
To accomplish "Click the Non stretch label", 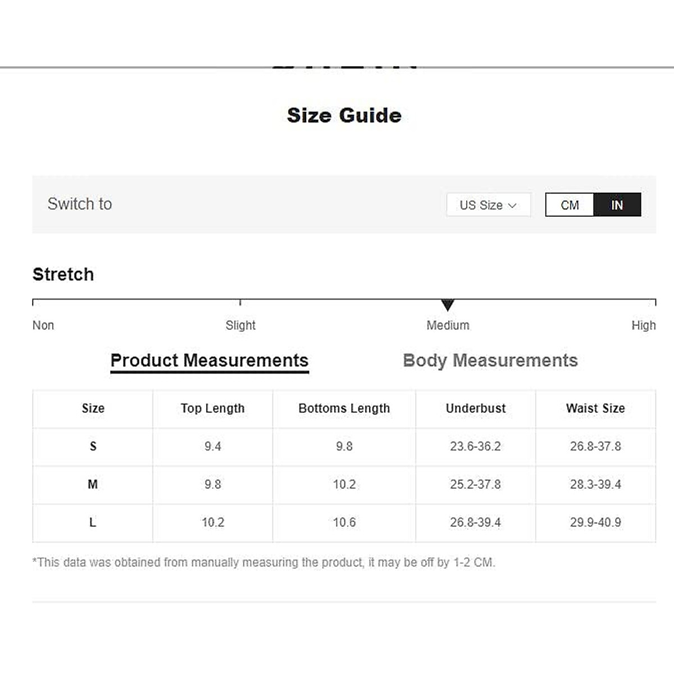I will 43,325.
